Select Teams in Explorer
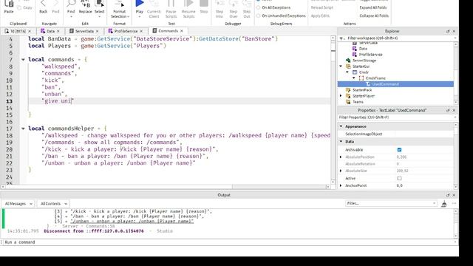The height and width of the screenshot is (266, 473). pyautogui.click(x=358, y=102)
